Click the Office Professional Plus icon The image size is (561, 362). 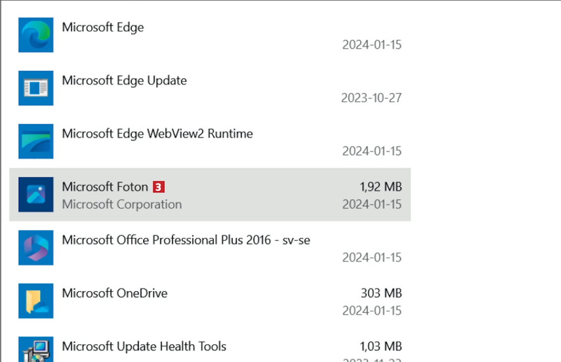[x=36, y=248]
